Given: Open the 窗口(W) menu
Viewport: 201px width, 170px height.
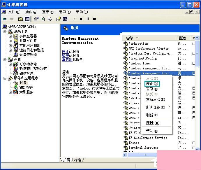Looking at the screenshot, I should (65, 12).
